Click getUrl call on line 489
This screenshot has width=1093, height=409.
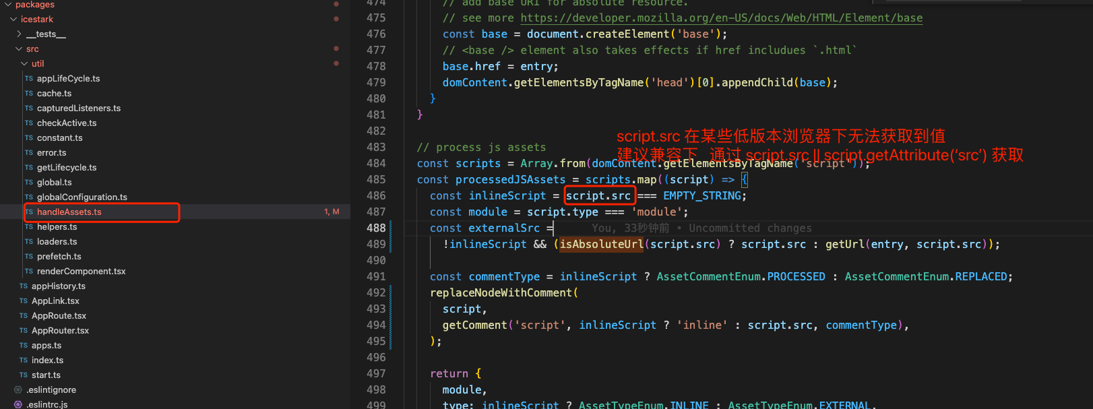tap(845, 244)
